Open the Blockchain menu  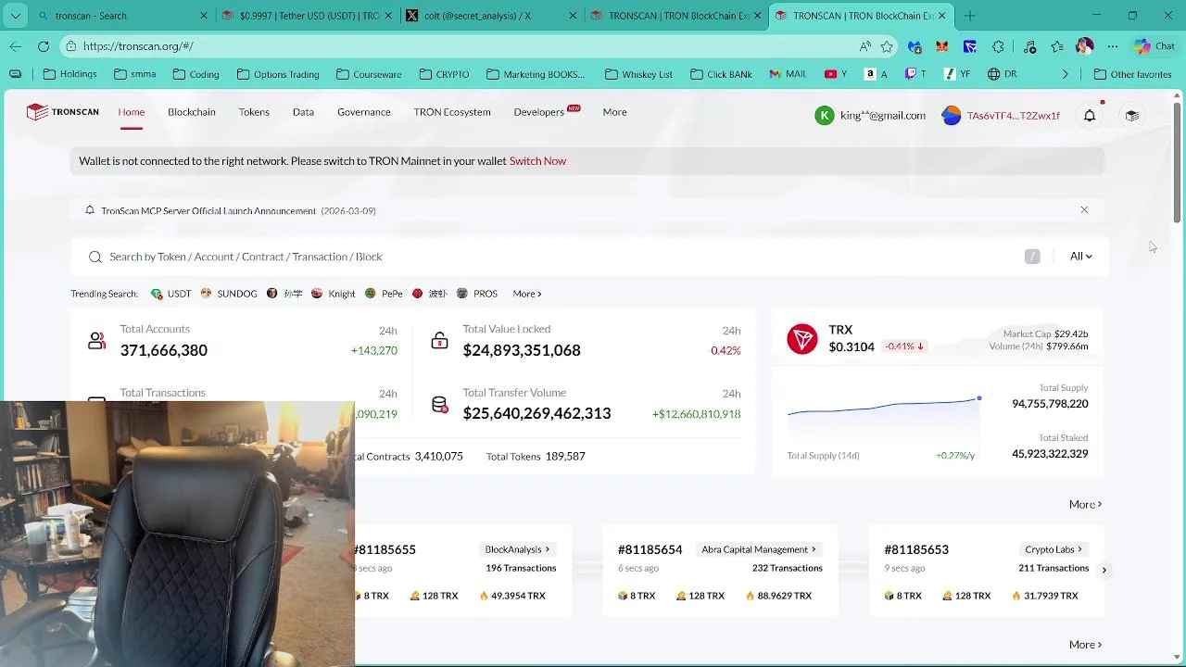(192, 112)
